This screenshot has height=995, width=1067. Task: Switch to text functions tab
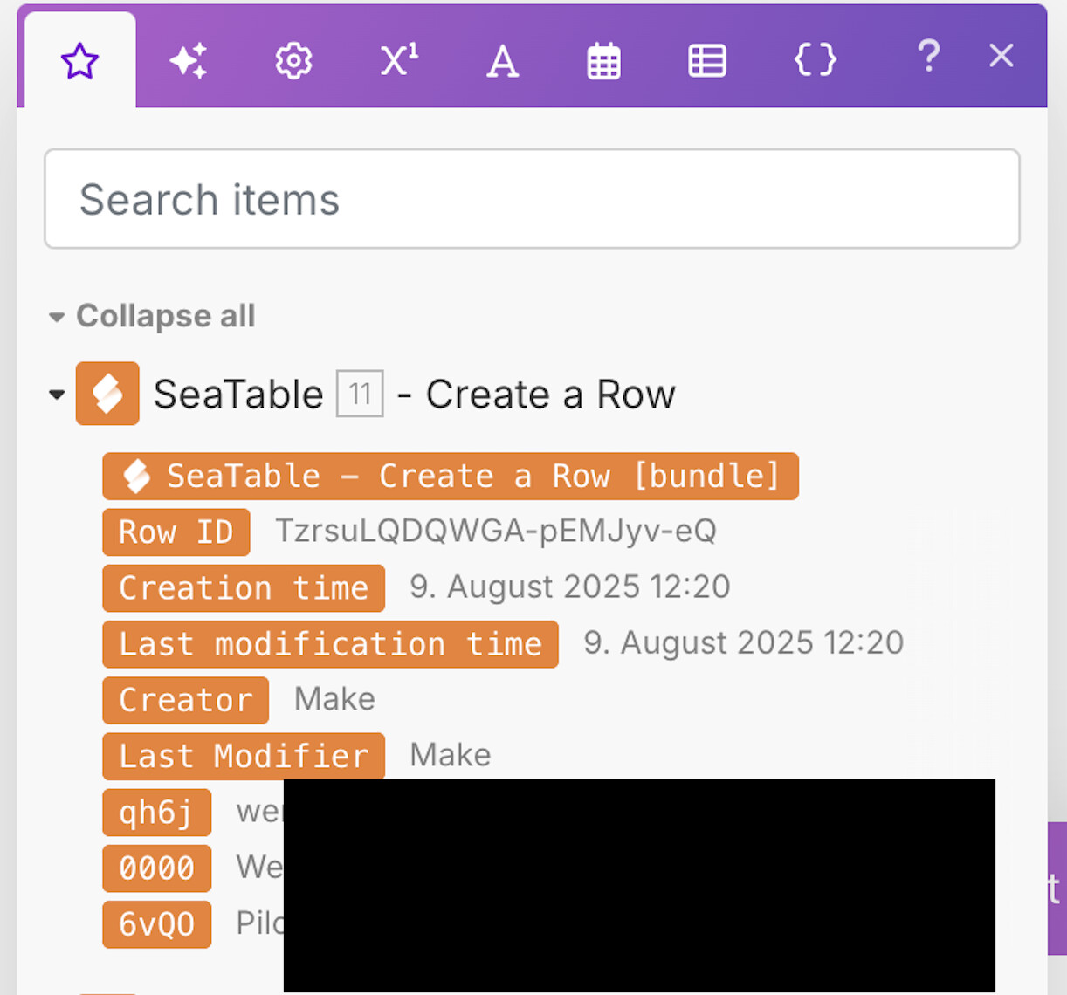point(502,61)
